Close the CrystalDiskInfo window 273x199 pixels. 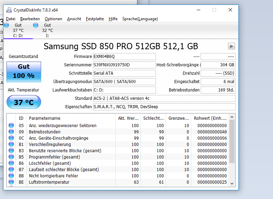[230, 10]
